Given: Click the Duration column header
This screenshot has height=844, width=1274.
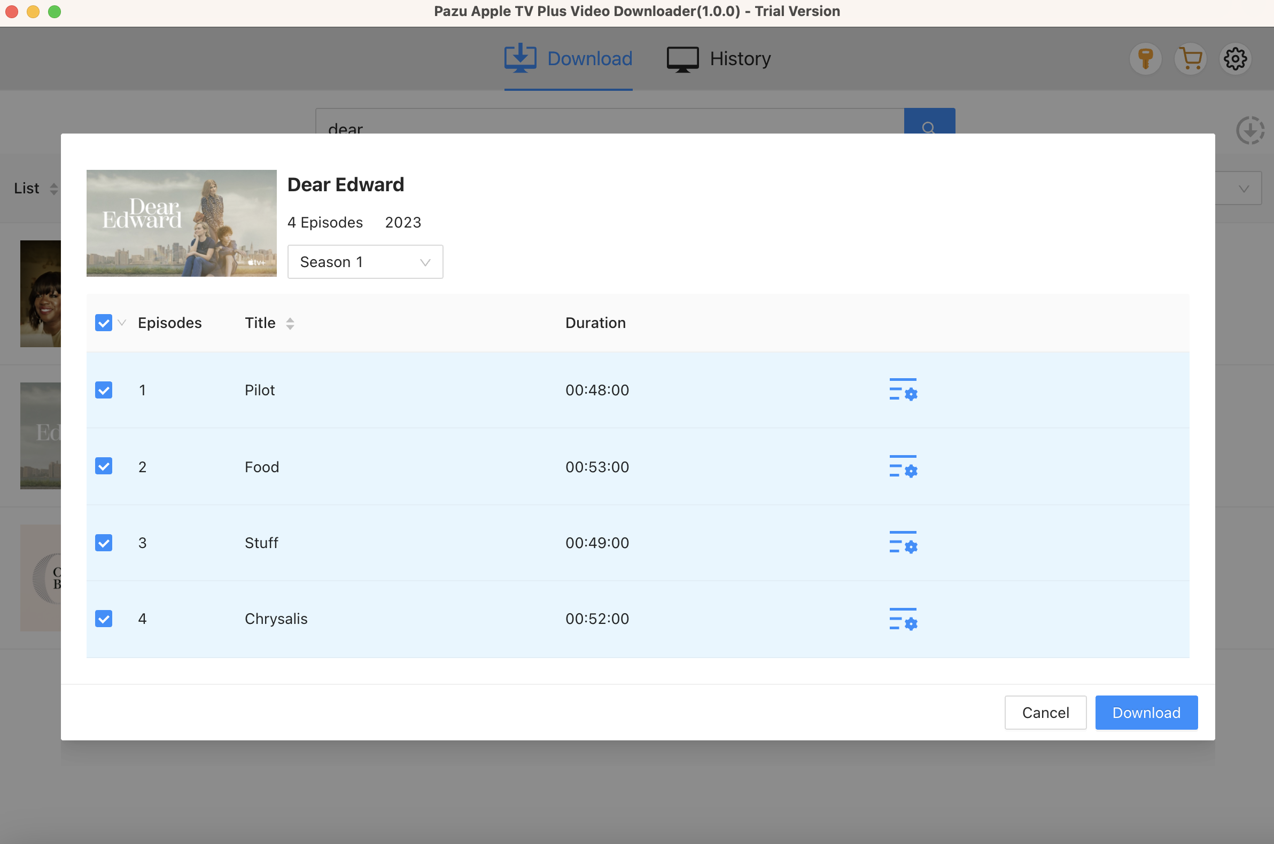Looking at the screenshot, I should pyautogui.click(x=595, y=323).
